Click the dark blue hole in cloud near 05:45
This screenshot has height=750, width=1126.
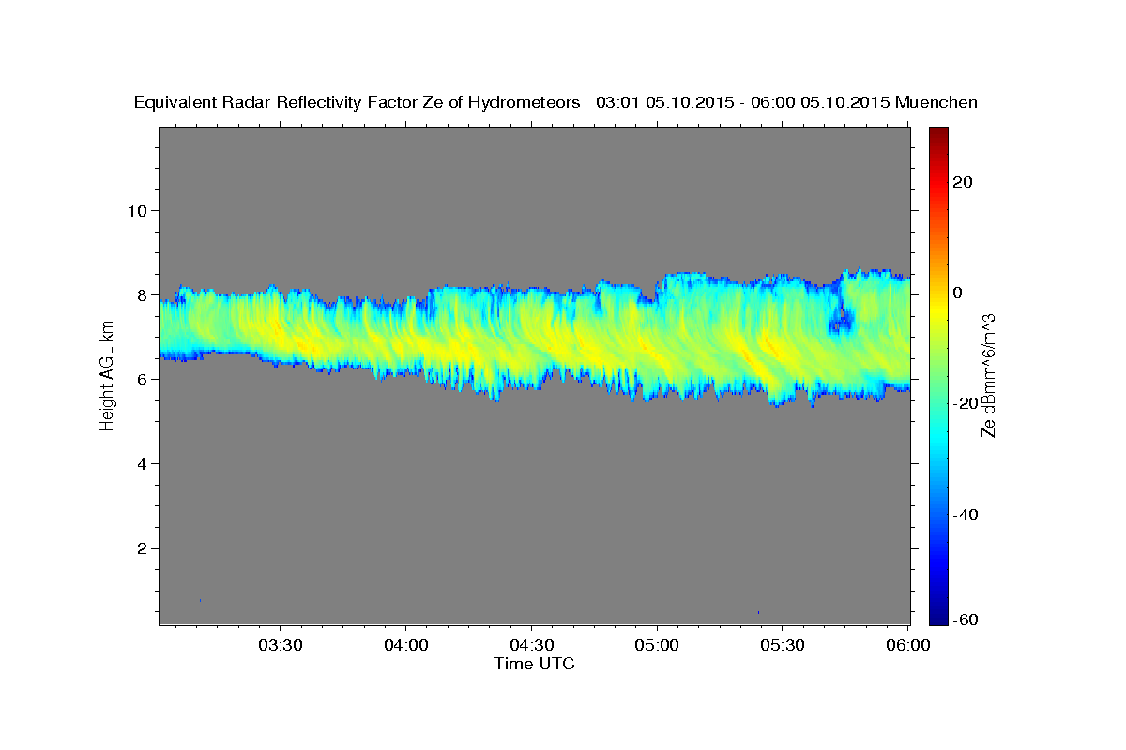[841, 322]
